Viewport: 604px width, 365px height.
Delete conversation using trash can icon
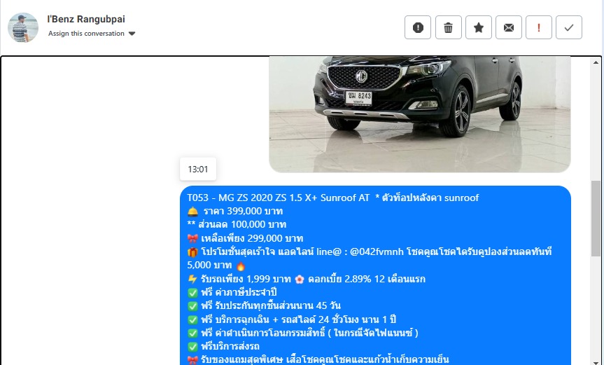pyautogui.click(x=449, y=27)
